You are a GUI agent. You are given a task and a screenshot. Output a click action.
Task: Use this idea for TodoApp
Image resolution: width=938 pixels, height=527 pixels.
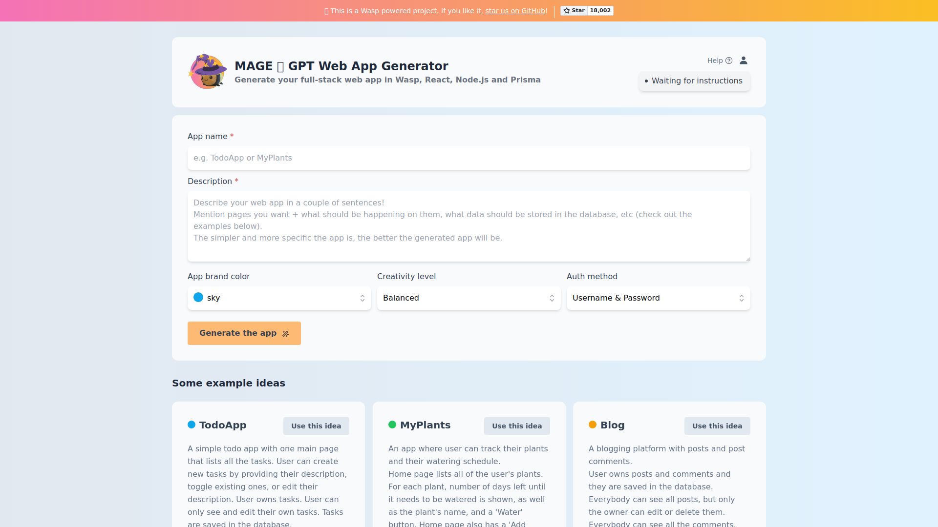pos(316,426)
